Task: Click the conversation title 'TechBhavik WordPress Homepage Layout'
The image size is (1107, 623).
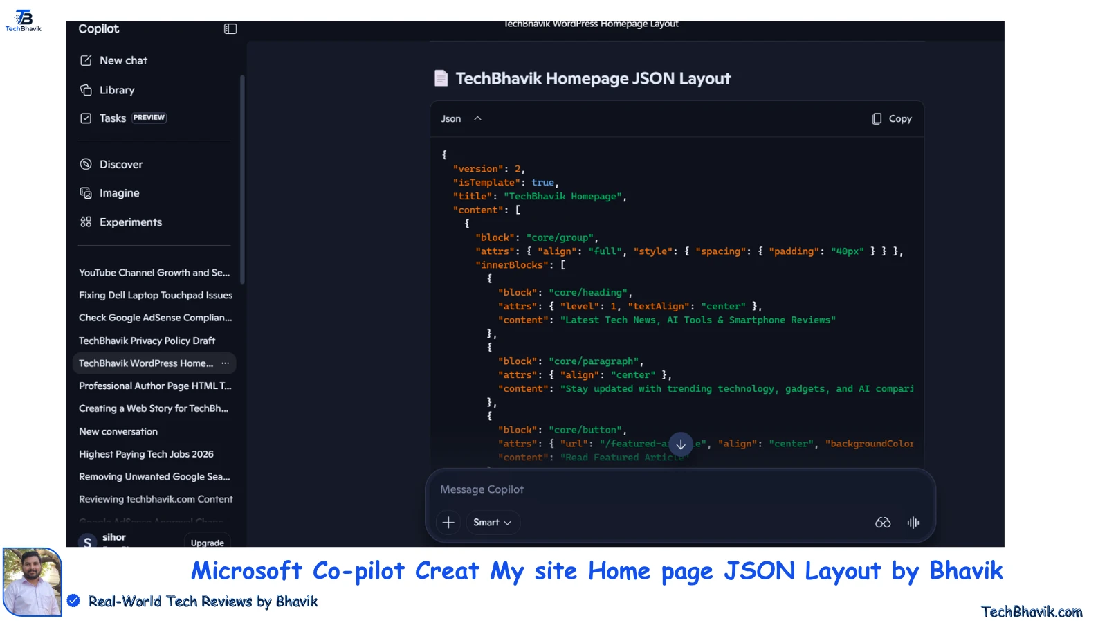Action: click(x=591, y=24)
